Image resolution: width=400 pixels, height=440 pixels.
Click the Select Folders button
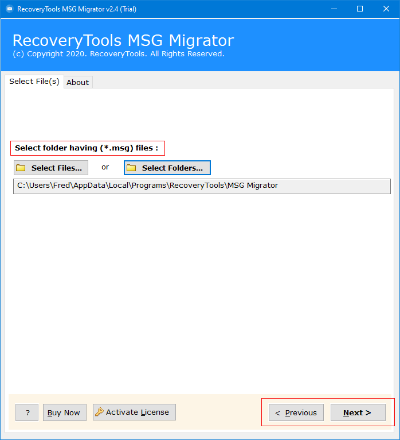(167, 168)
